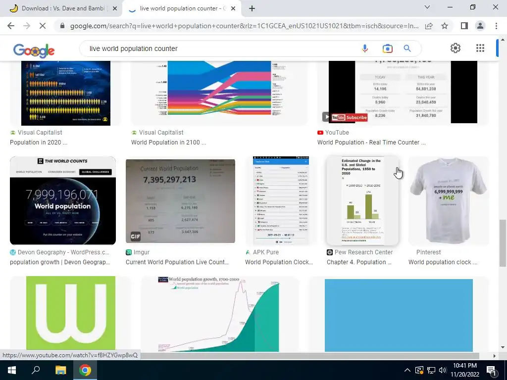This screenshot has height=380, width=507.
Task: Open the Google apps grid
Action: [x=480, y=48]
